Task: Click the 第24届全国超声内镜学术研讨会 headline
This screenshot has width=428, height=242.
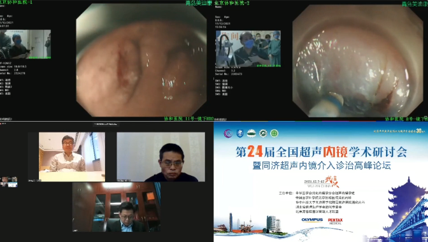Action: 321,152
